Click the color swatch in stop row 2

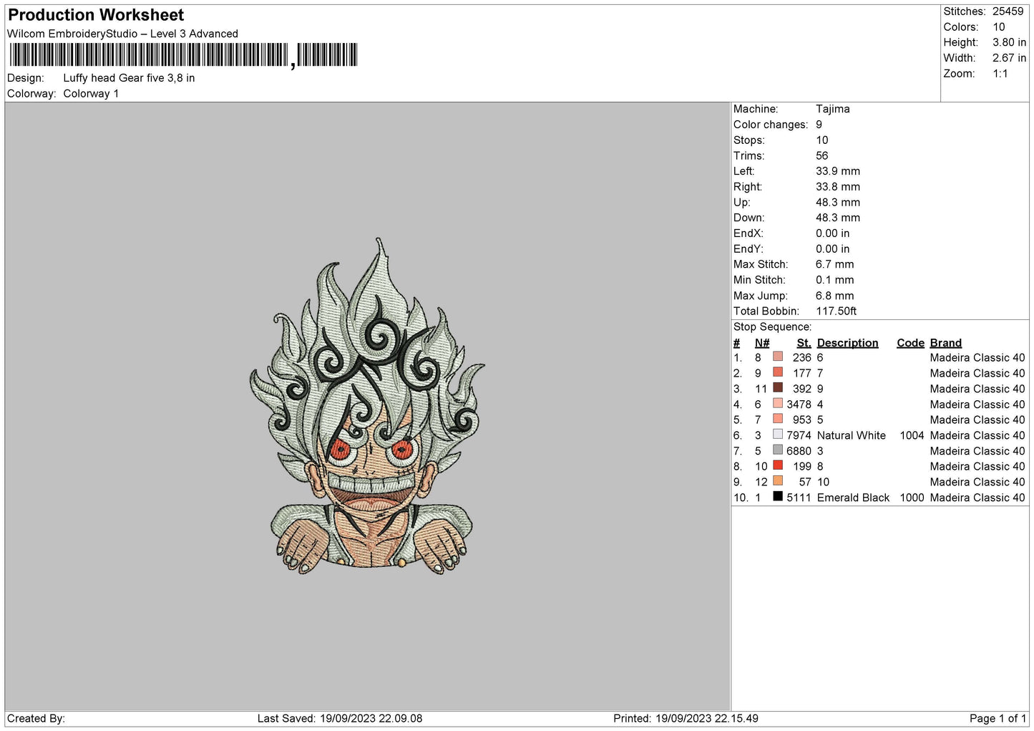pos(778,372)
